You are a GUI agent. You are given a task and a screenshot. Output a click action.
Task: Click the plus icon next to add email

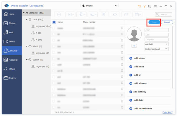click(131, 67)
